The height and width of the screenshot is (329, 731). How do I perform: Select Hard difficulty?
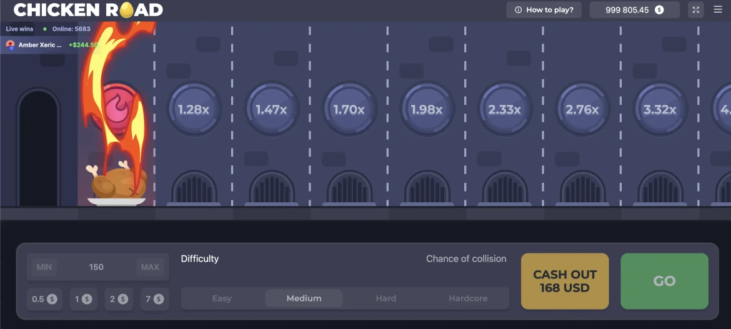click(x=386, y=298)
